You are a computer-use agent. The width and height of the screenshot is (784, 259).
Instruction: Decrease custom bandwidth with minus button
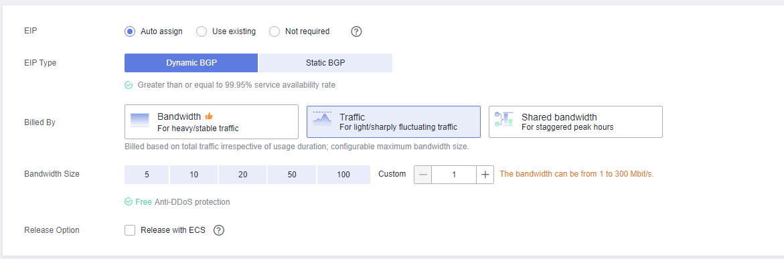(423, 175)
